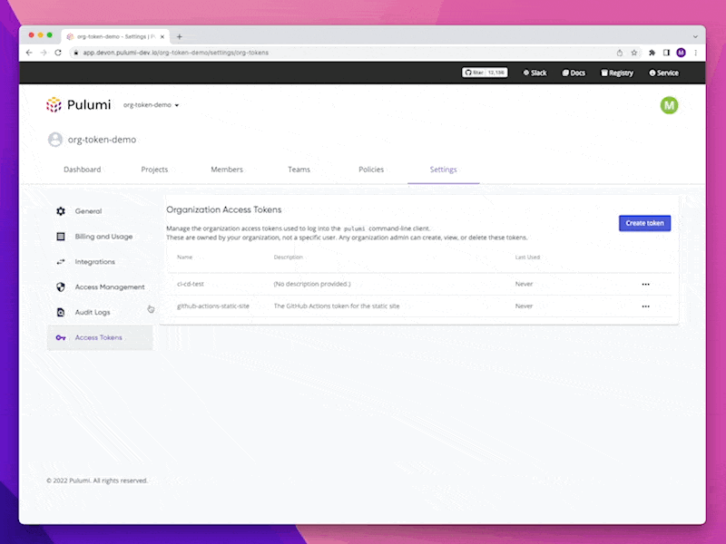Viewport: 726px width, 544px height.
Task: Open Integrations settings
Action: [x=100, y=262]
